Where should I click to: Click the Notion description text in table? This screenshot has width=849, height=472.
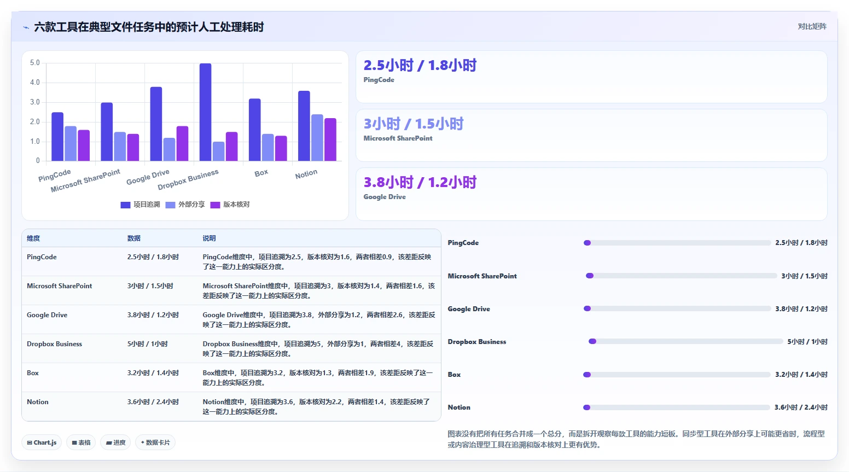316,407
